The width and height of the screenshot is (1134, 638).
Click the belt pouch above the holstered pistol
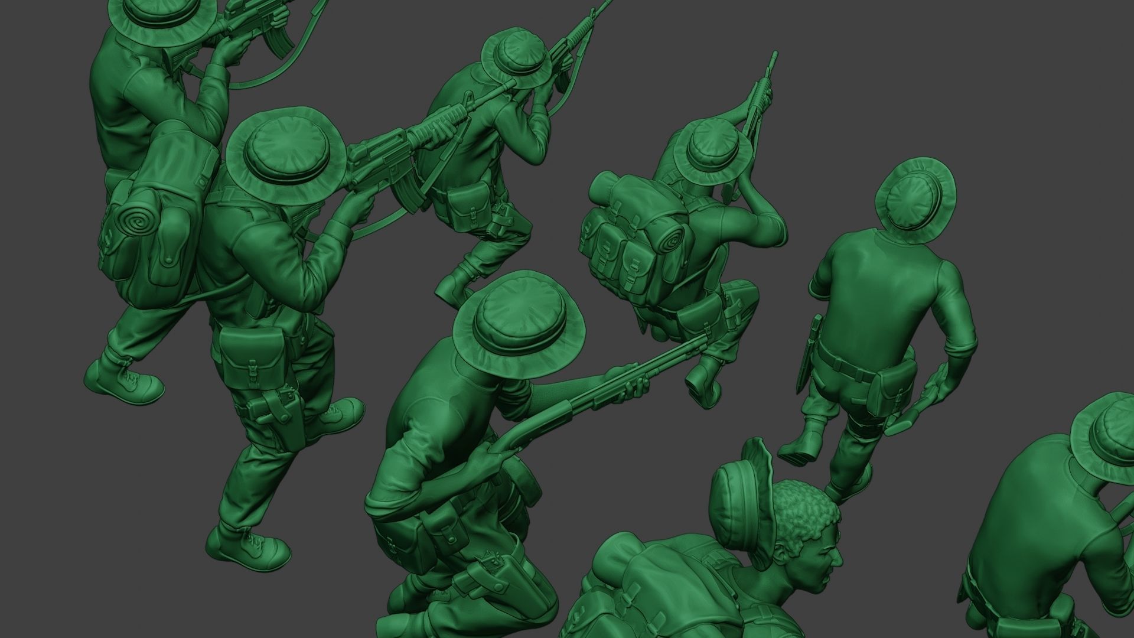coord(252,357)
